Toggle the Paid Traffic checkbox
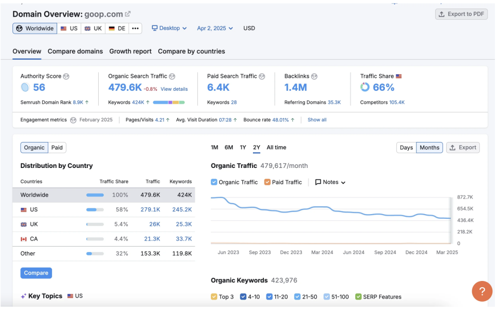Screen dimensions: 496x311 click(267, 182)
